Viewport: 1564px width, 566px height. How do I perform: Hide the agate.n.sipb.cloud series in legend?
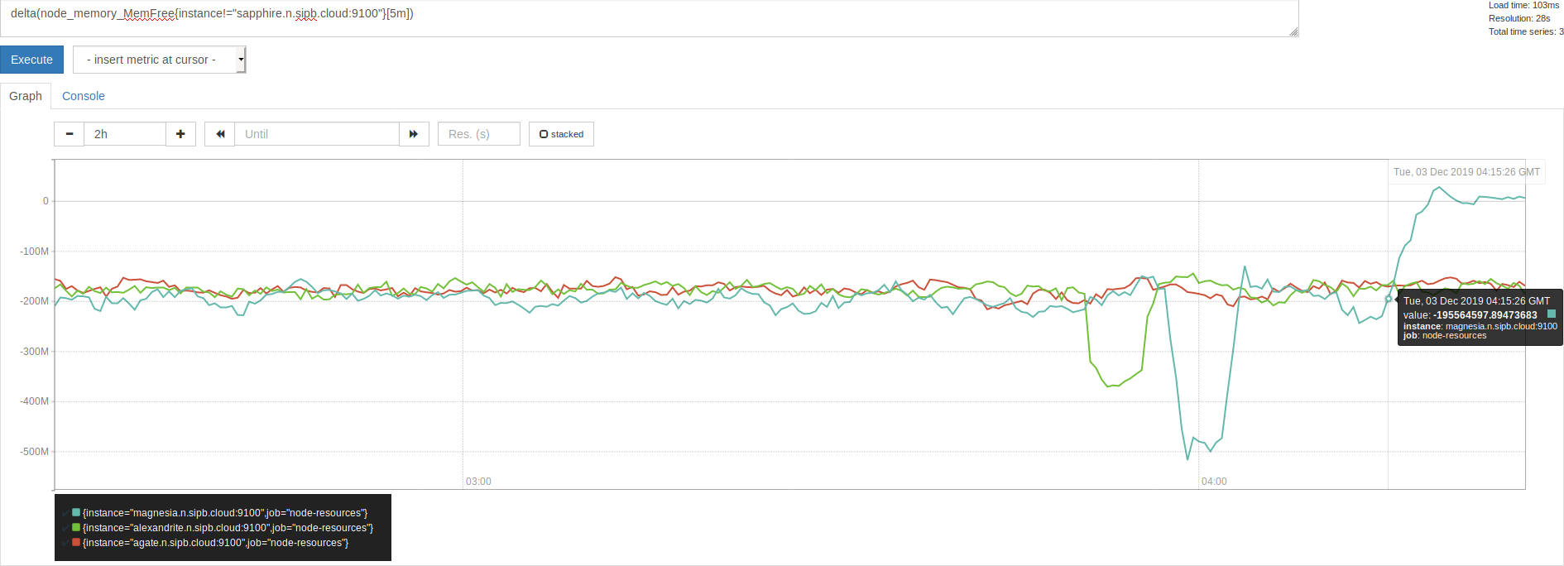(213, 543)
